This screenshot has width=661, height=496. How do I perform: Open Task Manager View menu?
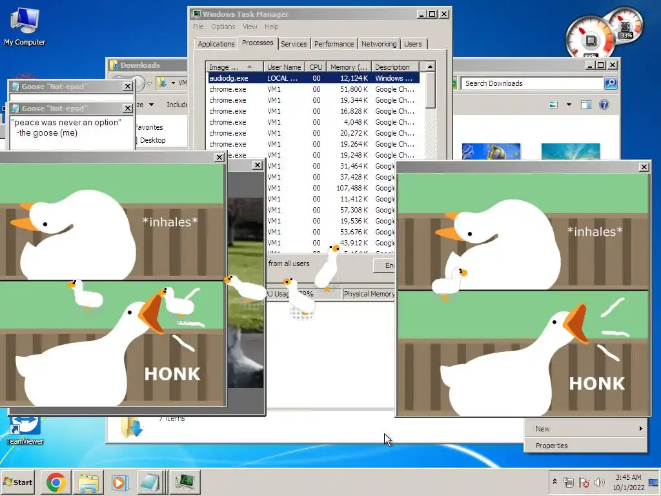coord(250,26)
